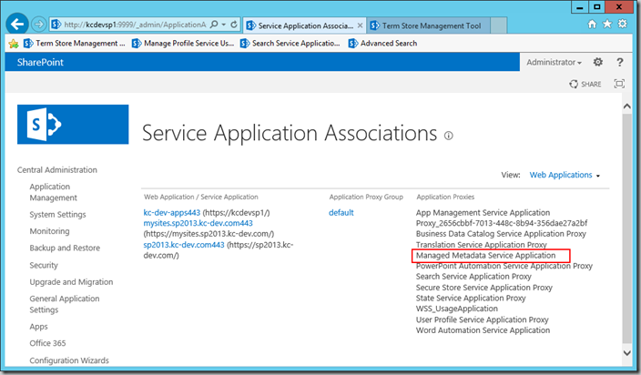Image resolution: width=641 pixels, height=375 pixels.
Task: Open SharePoint settings gear menu
Action: pyautogui.click(x=597, y=62)
